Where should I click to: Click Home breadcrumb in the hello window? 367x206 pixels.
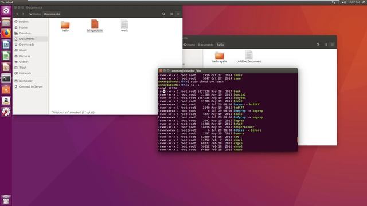click(x=190, y=45)
